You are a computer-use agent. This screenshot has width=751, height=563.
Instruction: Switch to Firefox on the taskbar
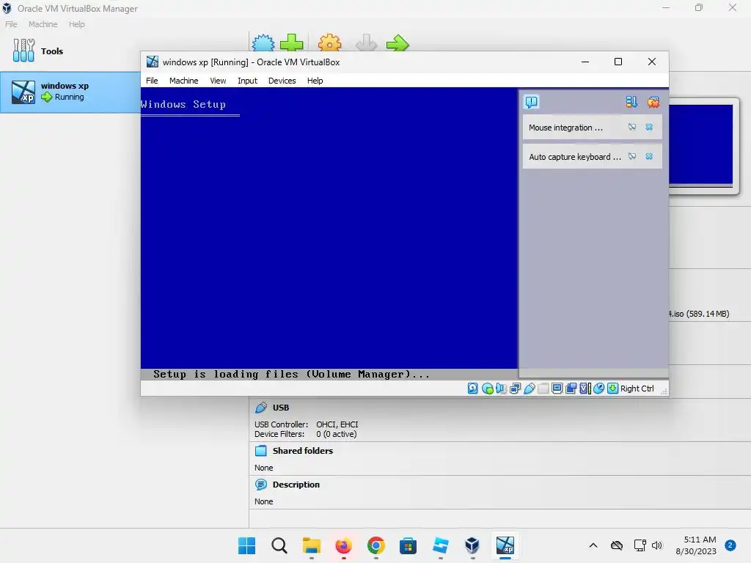point(343,545)
